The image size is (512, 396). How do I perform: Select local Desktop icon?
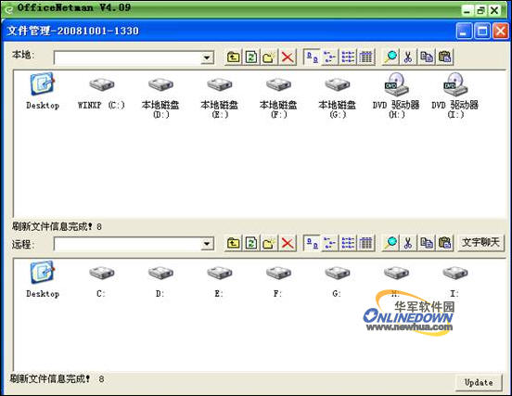[43, 92]
